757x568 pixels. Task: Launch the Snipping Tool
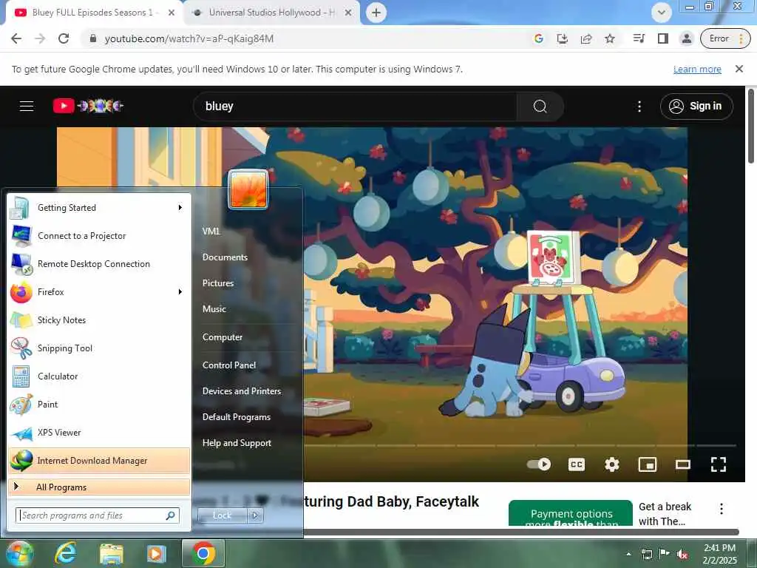[x=99, y=348]
